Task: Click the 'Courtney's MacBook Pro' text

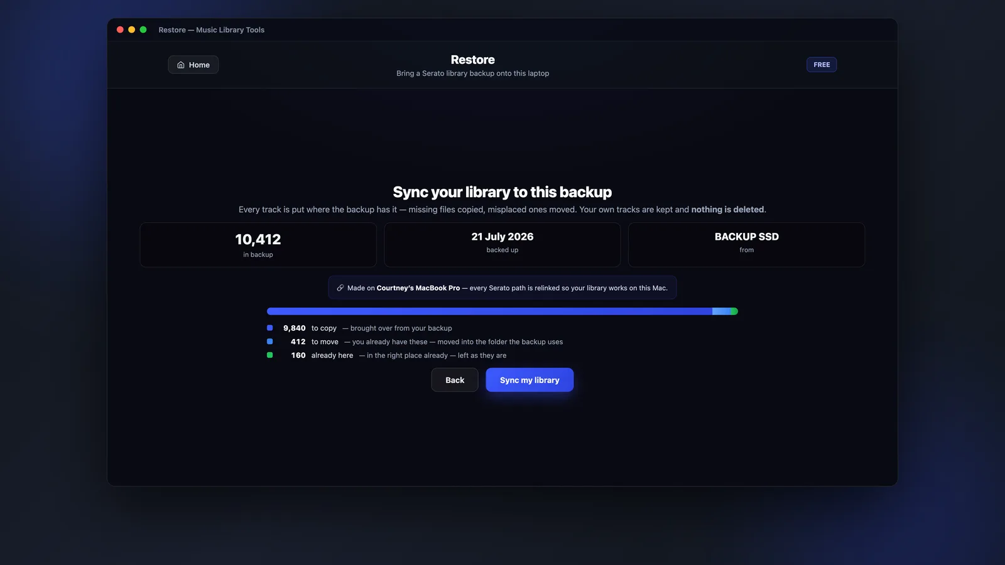Action: pyautogui.click(x=418, y=288)
